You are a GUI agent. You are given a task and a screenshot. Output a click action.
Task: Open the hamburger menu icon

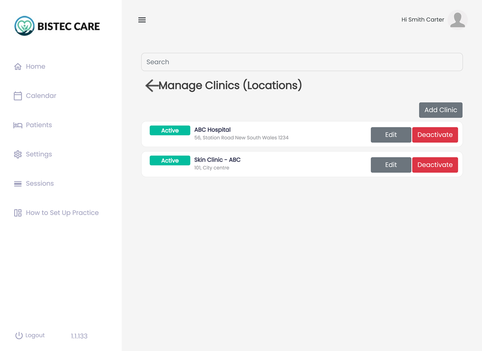(x=142, y=19)
